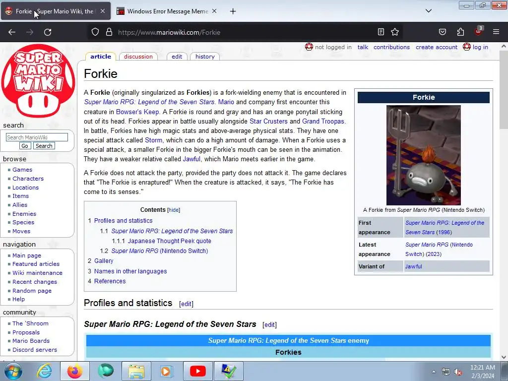Click the muted volume tray icon

point(458,372)
